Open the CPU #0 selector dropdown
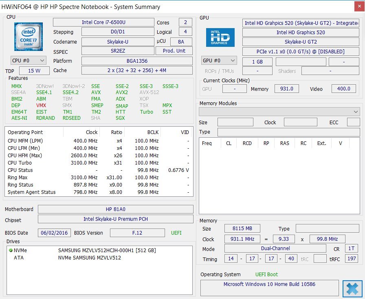365x299 pixels. 26,61
